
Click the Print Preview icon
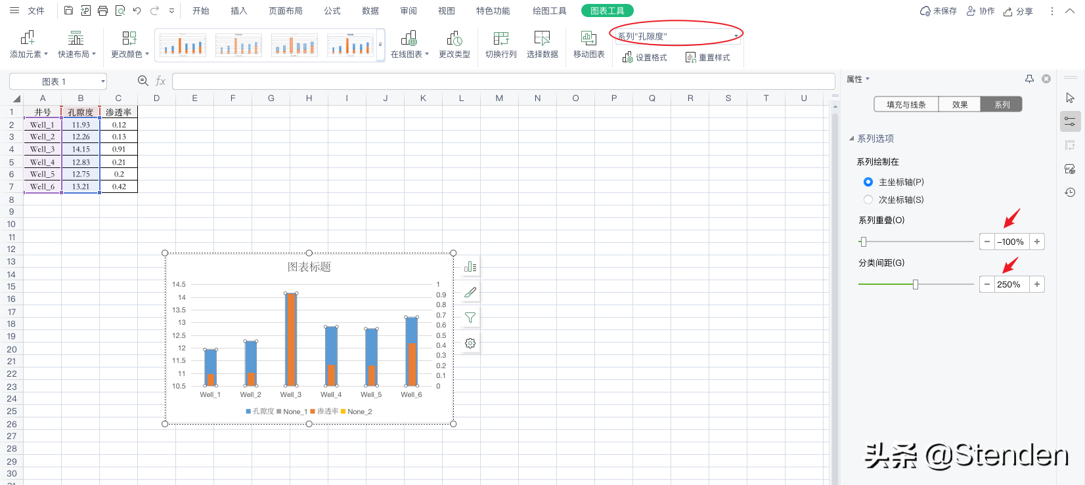pyautogui.click(x=120, y=11)
